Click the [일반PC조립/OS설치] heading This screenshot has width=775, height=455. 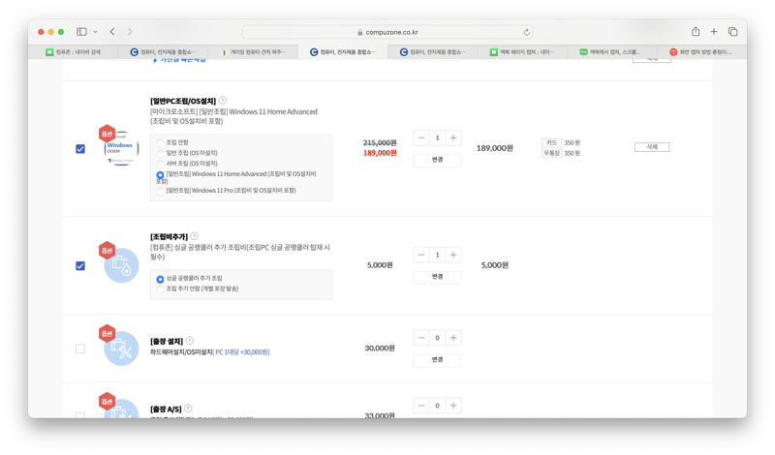coord(183,102)
